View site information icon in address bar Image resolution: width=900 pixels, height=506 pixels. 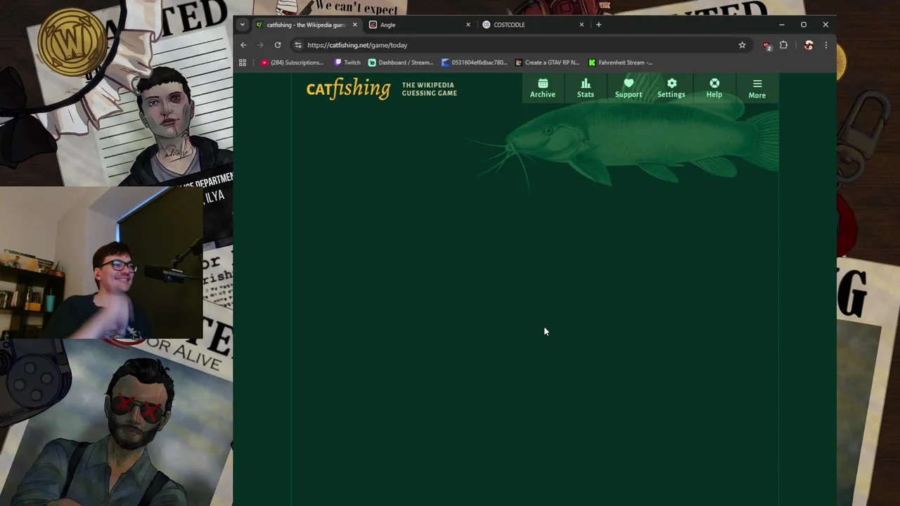pyautogui.click(x=298, y=45)
